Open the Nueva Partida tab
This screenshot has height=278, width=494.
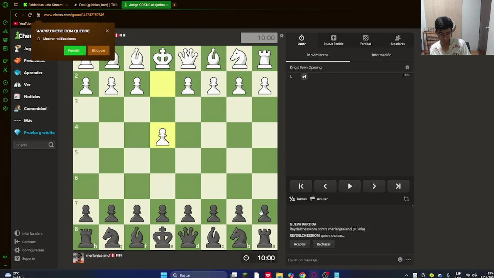click(333, 40)
